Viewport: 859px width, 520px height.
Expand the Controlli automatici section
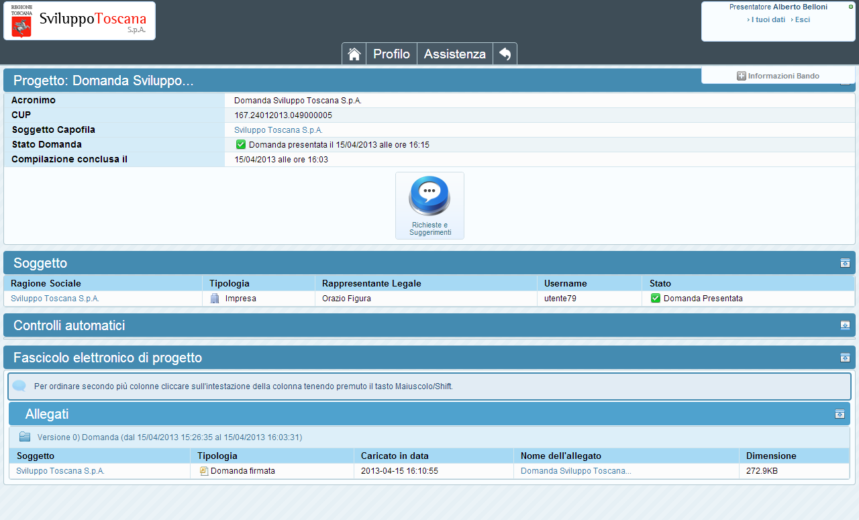pyautogui.click(x=845, y=325)
